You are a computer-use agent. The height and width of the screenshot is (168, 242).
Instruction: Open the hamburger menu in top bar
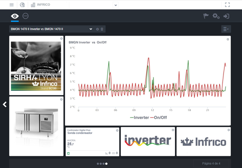(x=12, y=5)
